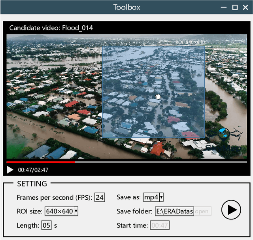Screen dimensions: 253x240
Task: Click the Save folder path field
Action: [x=174, y=211]
